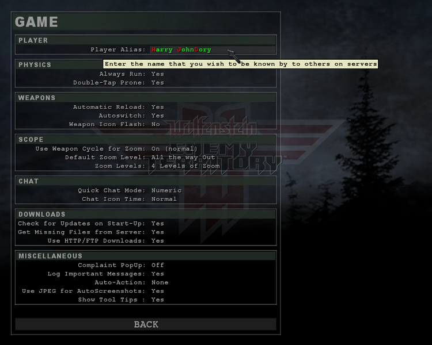Click the WEAPONS section header
The width and height of the screenshot is (432, 345).
point(146,98)
